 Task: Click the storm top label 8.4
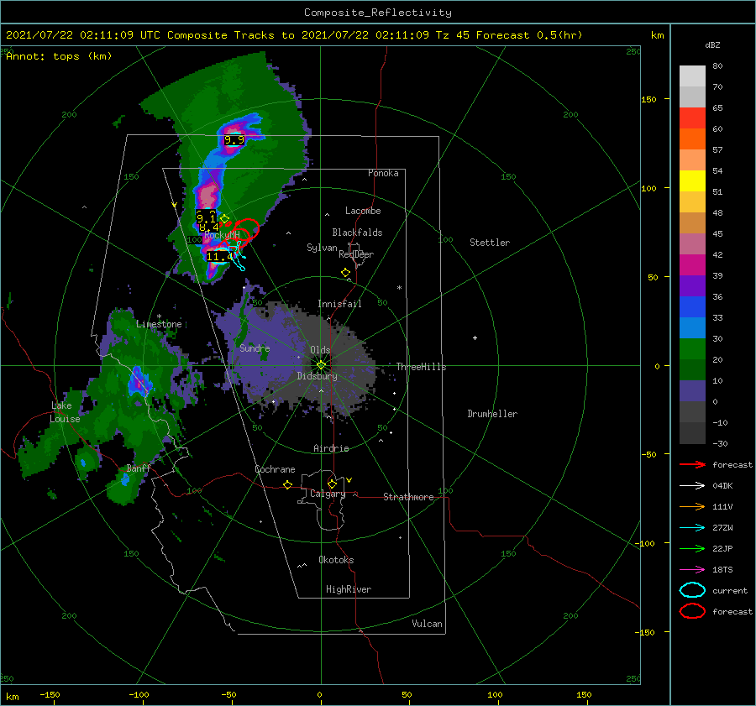point(209,227)
